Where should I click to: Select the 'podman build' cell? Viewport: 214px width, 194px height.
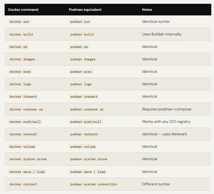82,34
